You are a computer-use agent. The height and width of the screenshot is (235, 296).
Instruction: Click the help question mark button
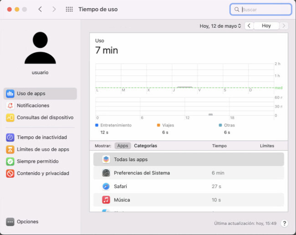[284, 223]
